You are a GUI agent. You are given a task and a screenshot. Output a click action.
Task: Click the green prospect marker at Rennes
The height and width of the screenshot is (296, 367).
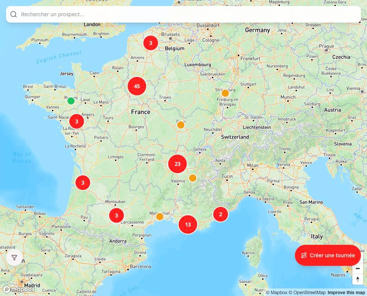71,101
